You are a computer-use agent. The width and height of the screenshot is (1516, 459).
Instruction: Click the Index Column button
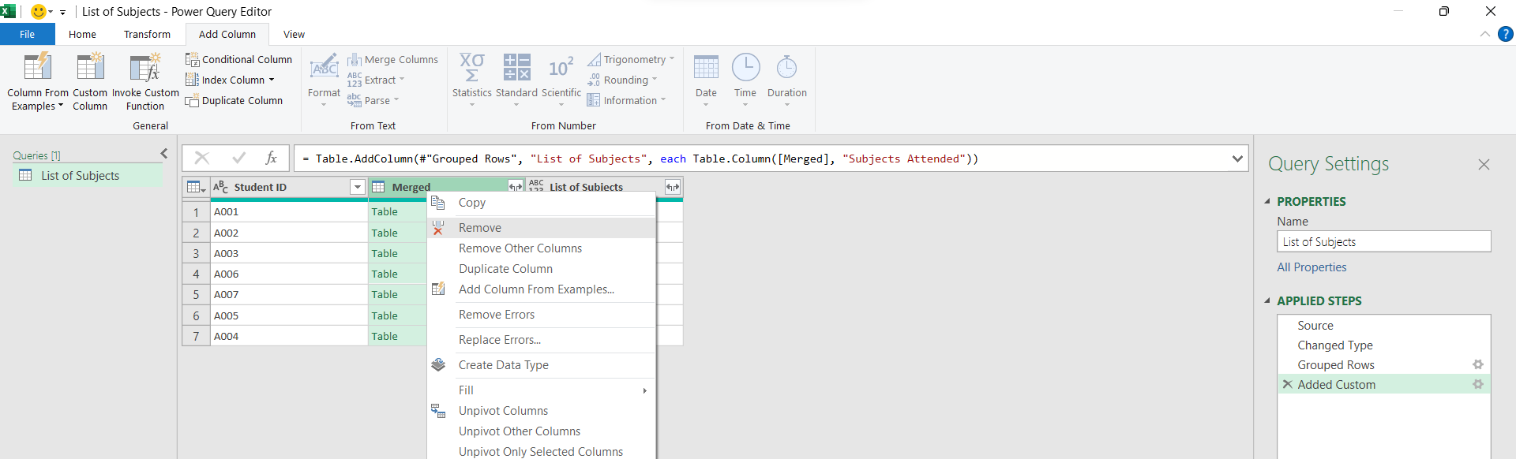(x=230, y=80)
